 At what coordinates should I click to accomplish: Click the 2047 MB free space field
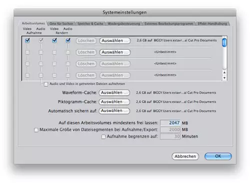click(170, 123)
